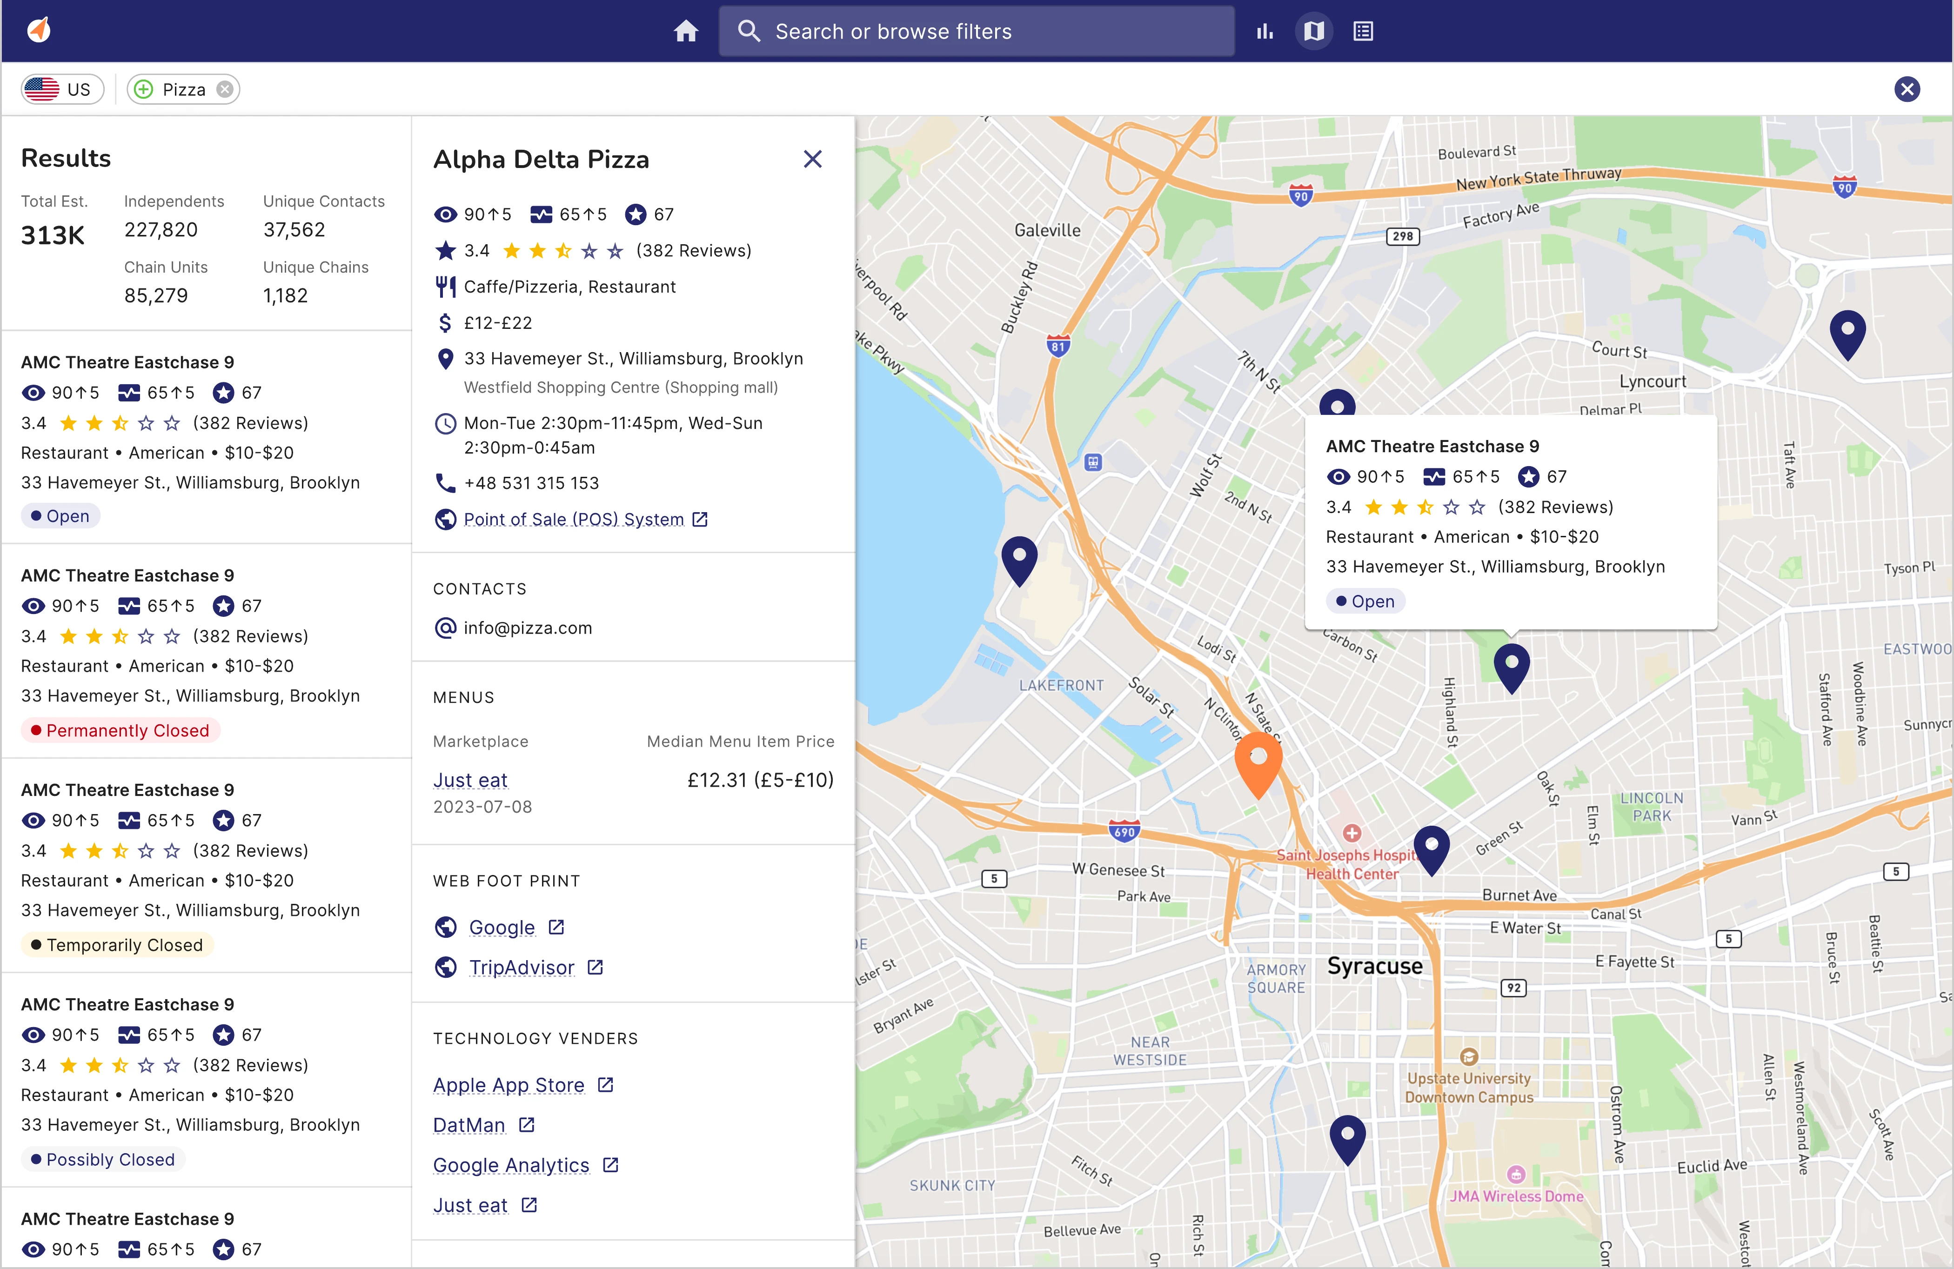Click the Unique Contacts value 37,562
The image size is (1954, 1269).
point(294,230)
